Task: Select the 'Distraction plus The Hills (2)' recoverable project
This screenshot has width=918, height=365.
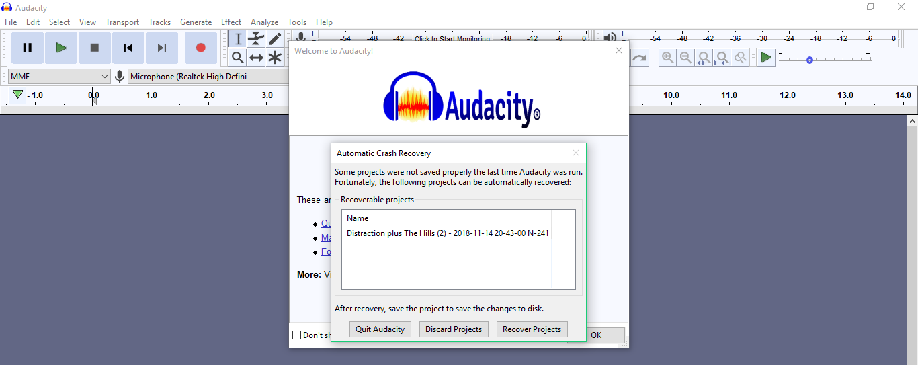Action: pos(447,233)
